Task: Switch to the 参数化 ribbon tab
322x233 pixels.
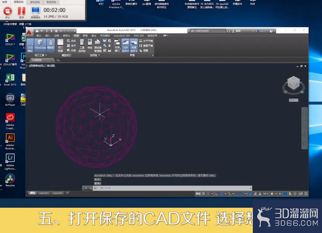Action: (x=66, y=36)
